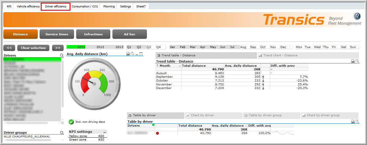The width and height of the screenshot is (367, 145).
Task: Print the Avg. daily distance gauge
Action: 128,54
